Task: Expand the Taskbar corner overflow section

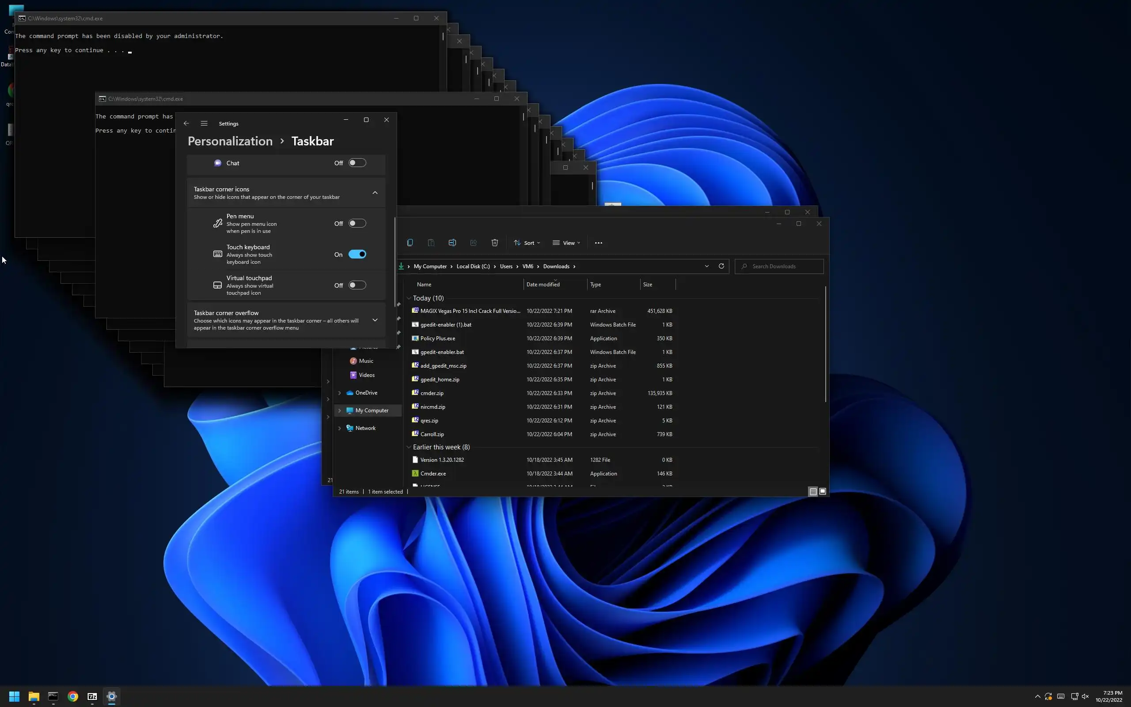Action: click(x=375, y=320)
